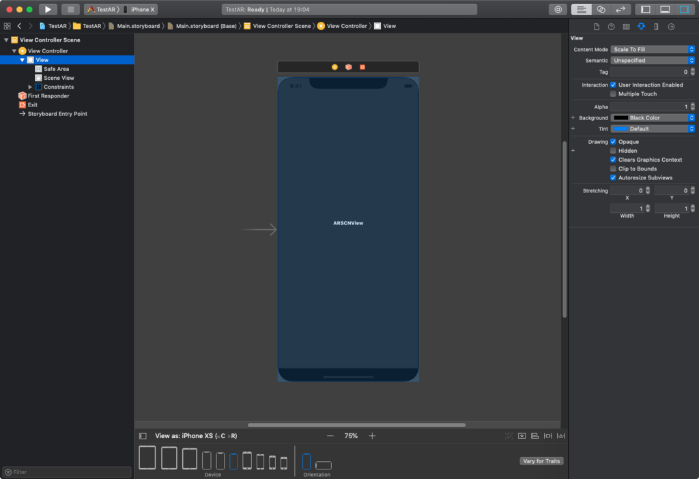
Task: Click the Alpha value field
Action: tap(650, 106)
